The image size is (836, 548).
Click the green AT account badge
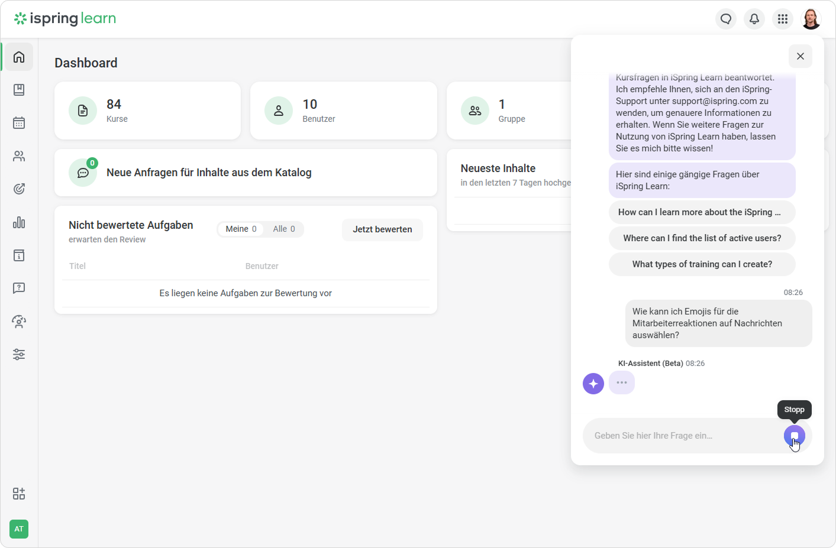tap(19, 529)
